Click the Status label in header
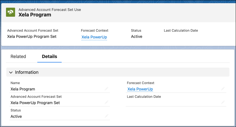The image size is (236, 127). point(136,30)
